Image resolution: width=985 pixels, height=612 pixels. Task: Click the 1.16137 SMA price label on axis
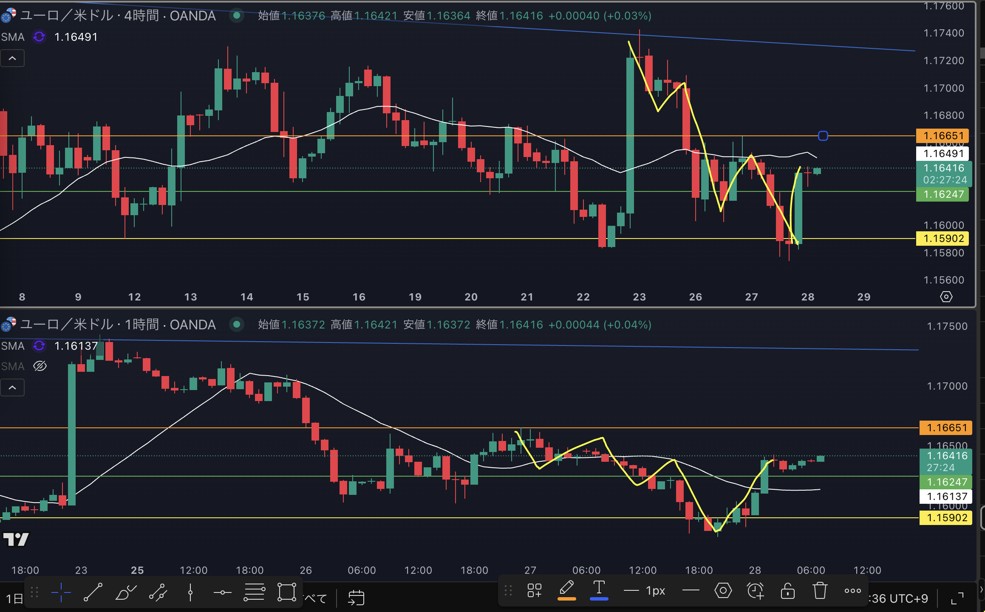coord(946,496)
